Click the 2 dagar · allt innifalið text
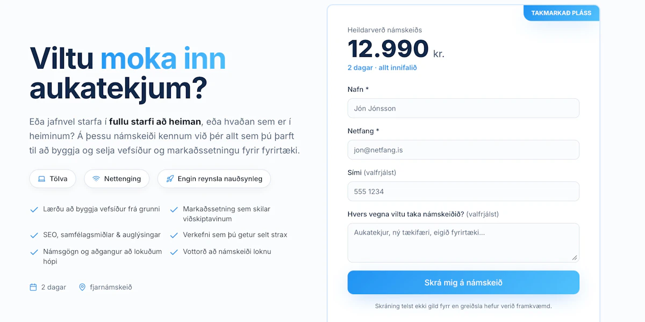The height and width of the screenshot is (322, 645). tap(382, 68)
